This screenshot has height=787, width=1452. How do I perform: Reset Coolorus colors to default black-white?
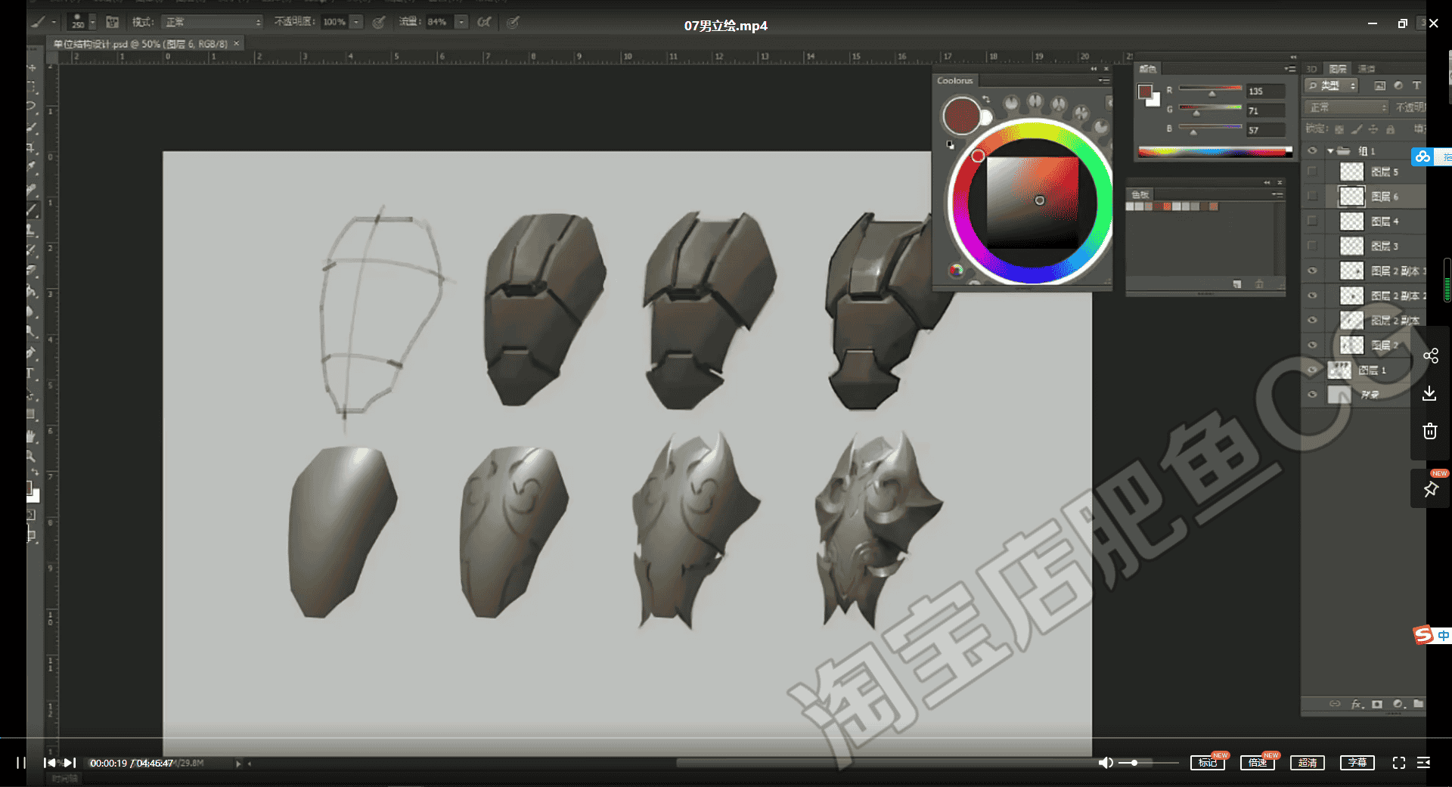click(x=950, y=144)
